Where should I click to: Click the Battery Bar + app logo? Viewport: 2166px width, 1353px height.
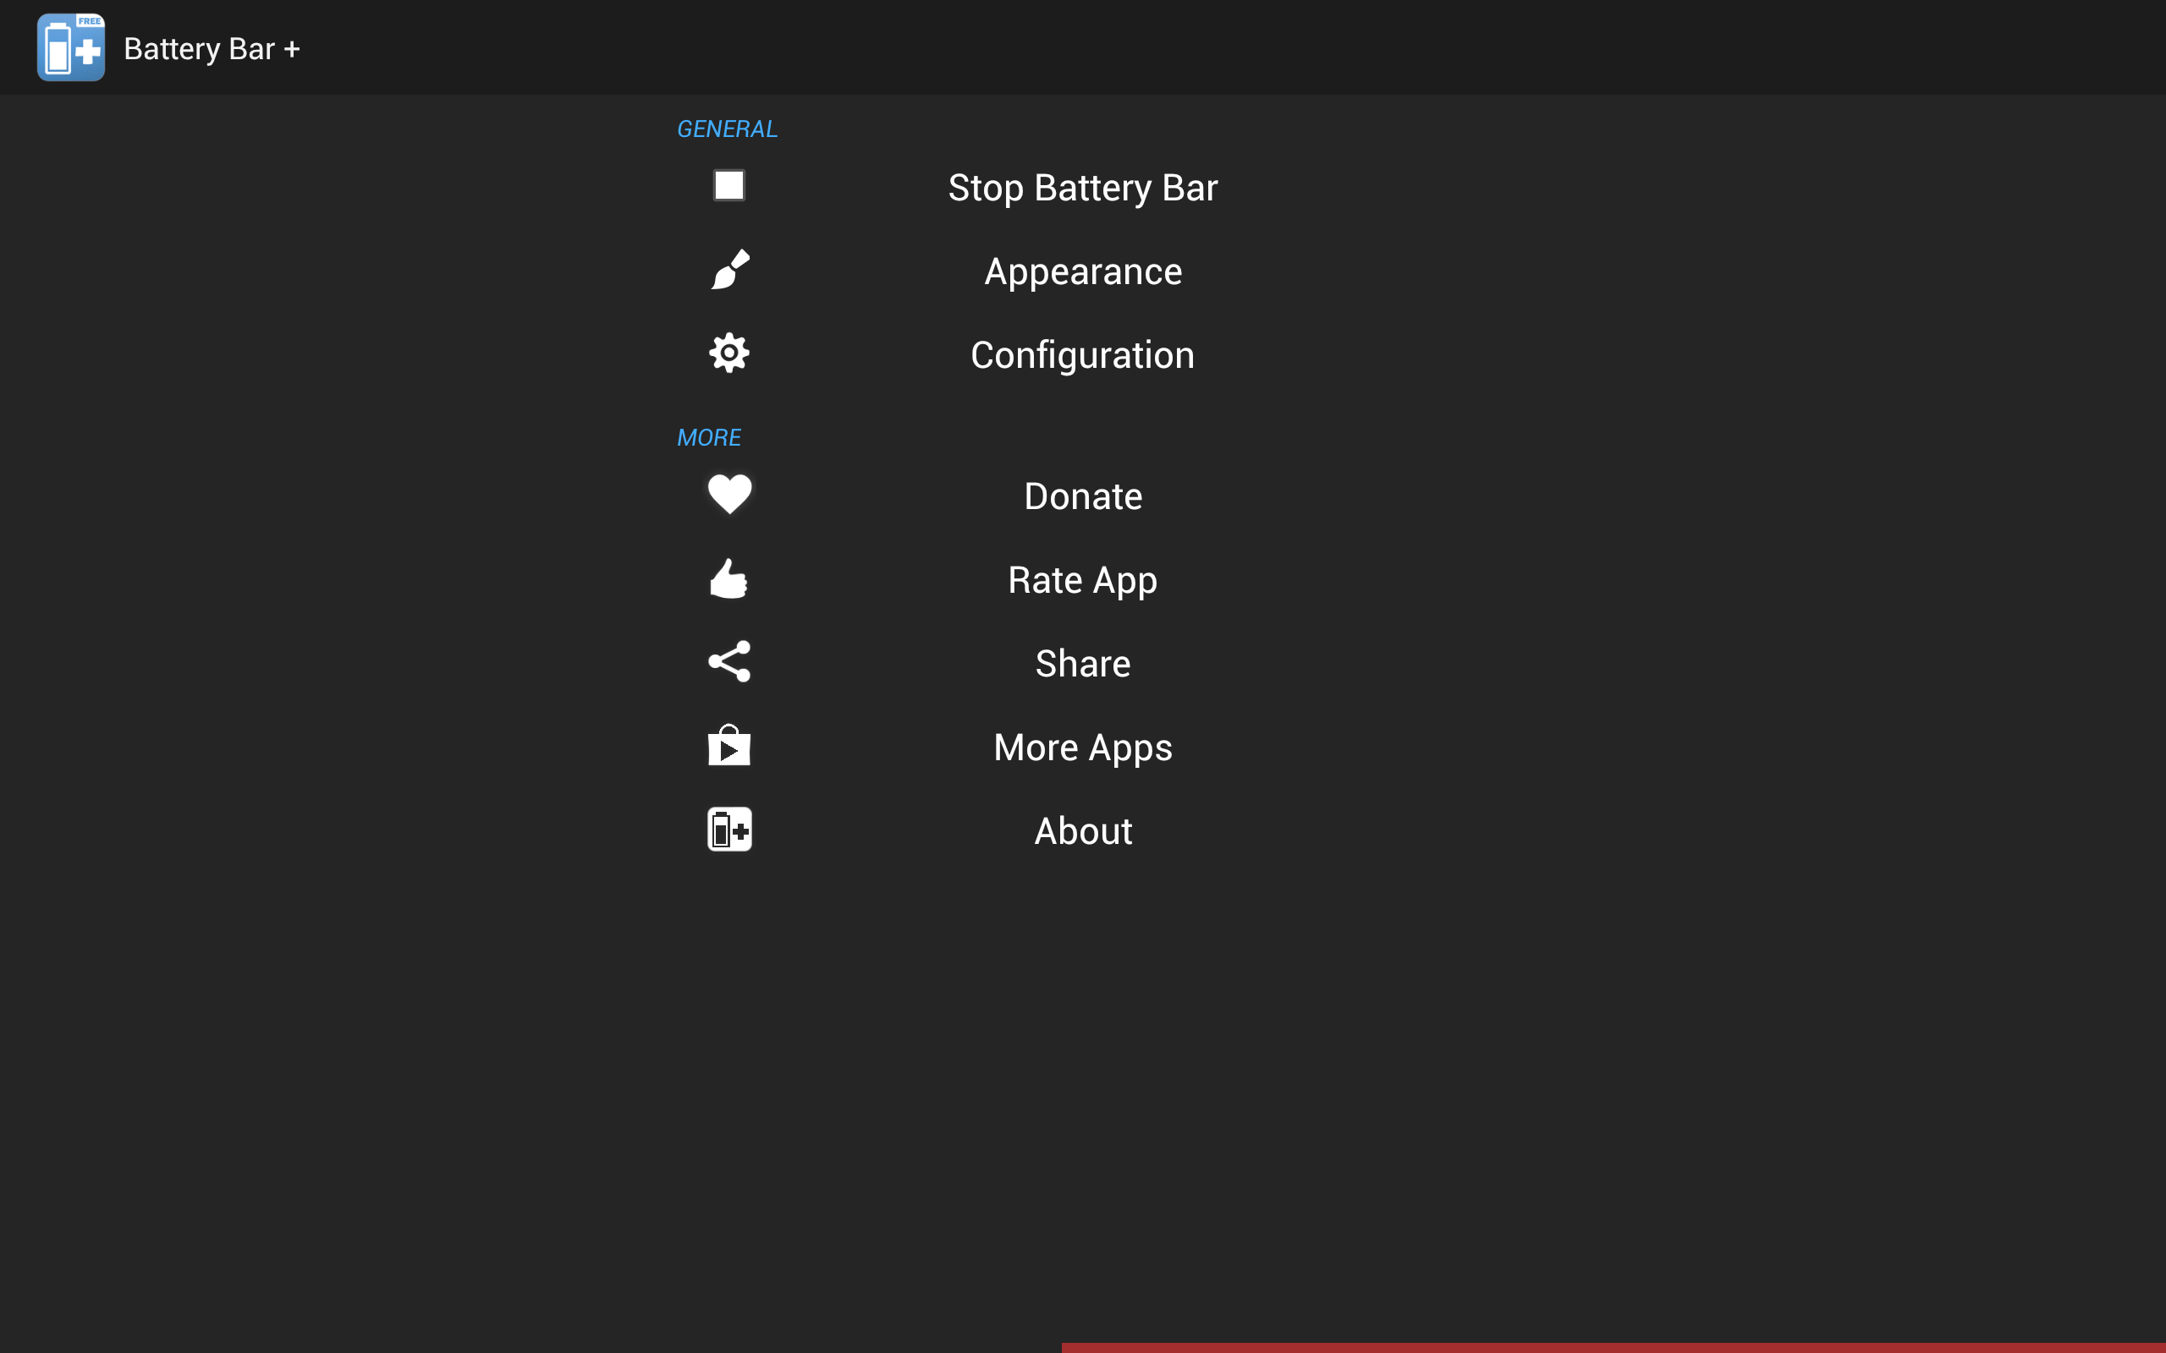[71, 47]
